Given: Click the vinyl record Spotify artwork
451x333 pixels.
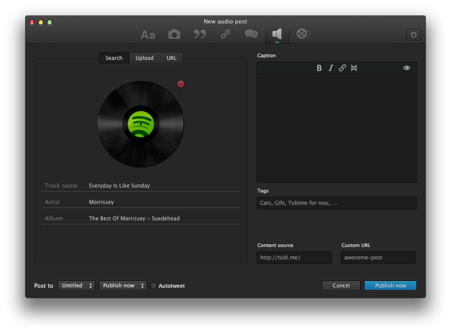Looking at the screenshot, I should click(140, 124).
